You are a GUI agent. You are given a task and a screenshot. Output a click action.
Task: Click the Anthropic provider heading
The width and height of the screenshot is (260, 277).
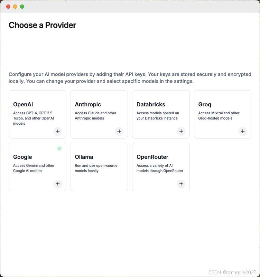(88, 104)
